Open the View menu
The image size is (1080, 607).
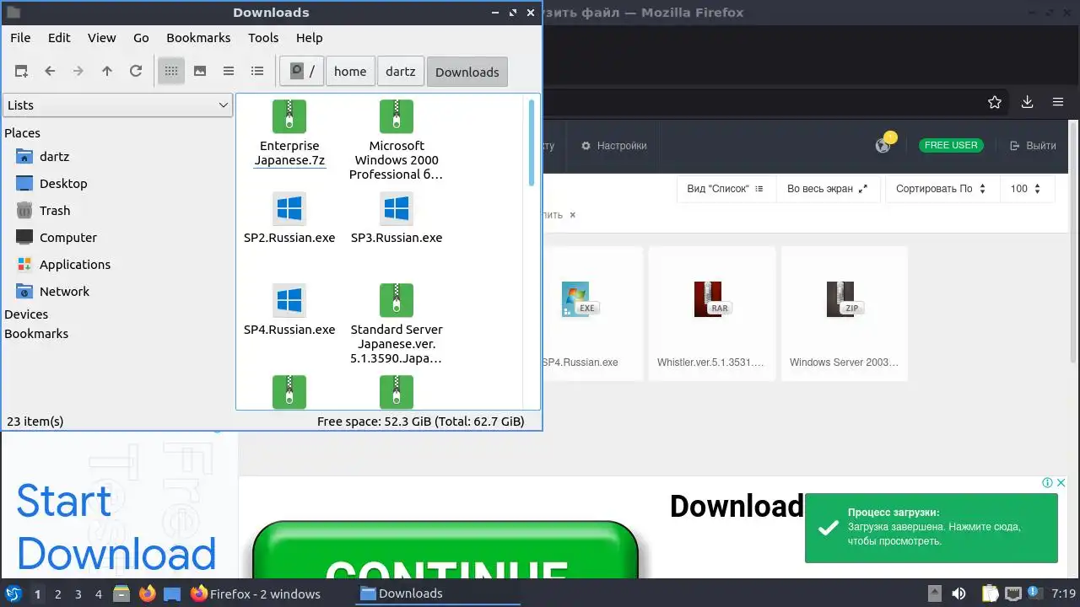102,38
